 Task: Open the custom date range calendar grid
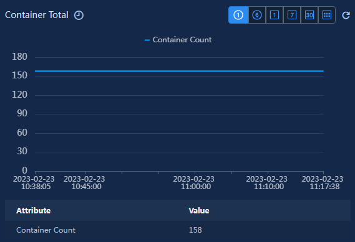pos(327,15)
